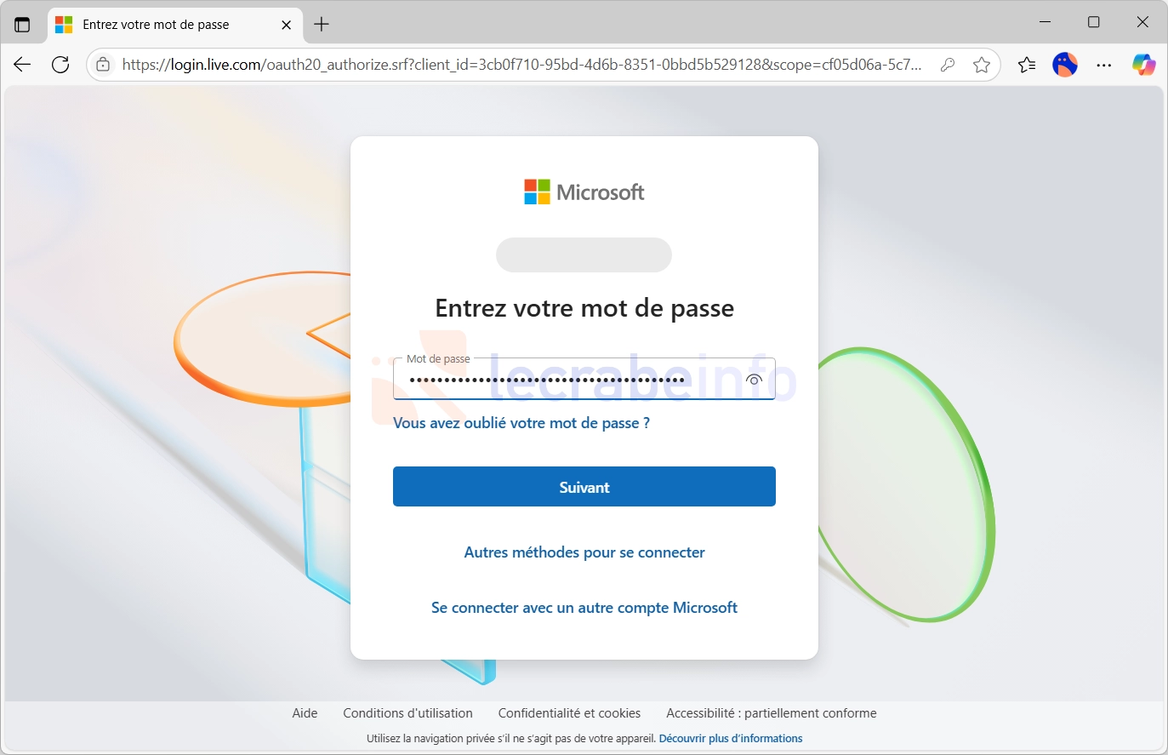Screen dimensions: 1168x755
Task: Click 'Se connecter avec un autre compte Microsoft'
Action: (584, 608)
